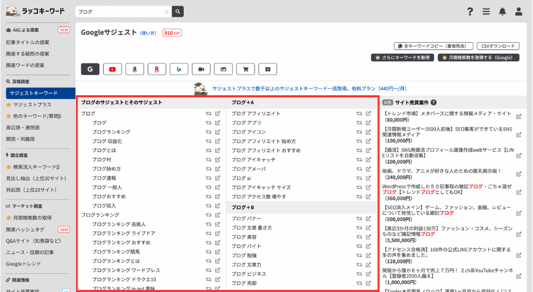Viewport: 533px width, 292px height.
Task: Open the notifications bell icon
Action: coord(502,11)
